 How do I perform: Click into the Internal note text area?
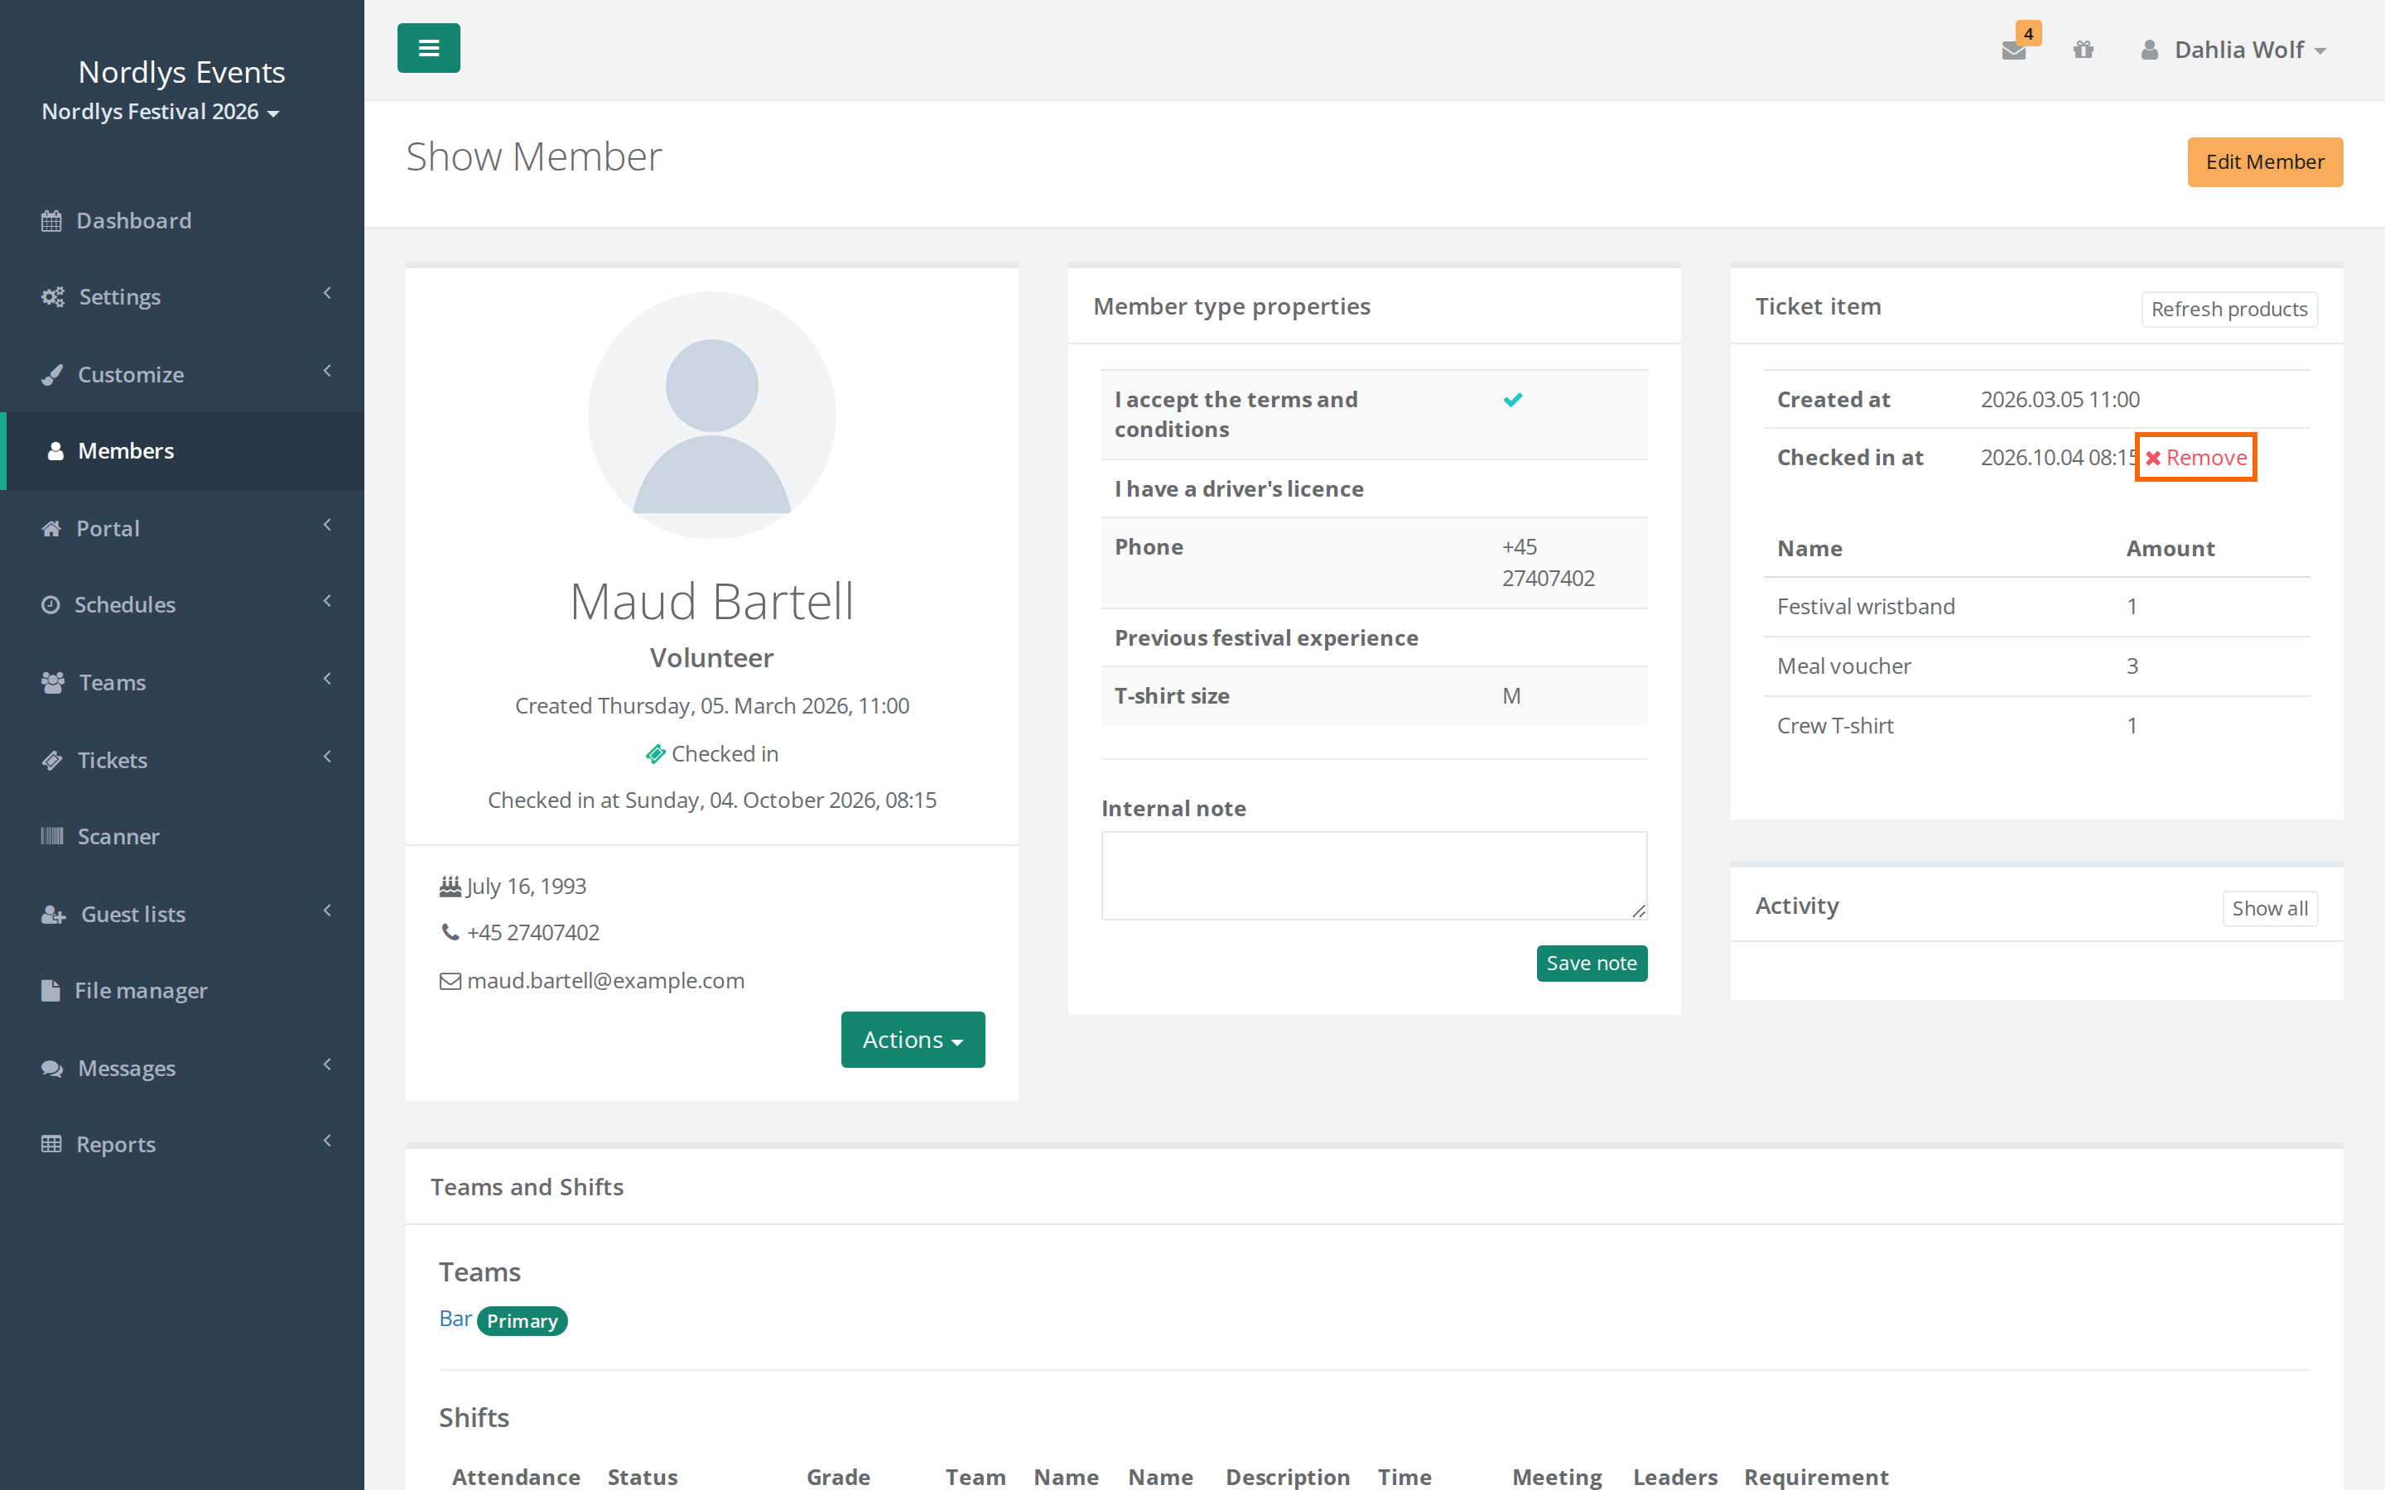1374,875
